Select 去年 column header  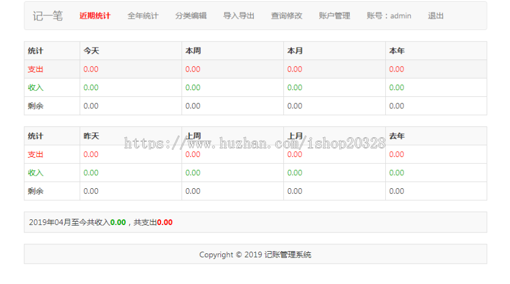[x=397, y=136]
